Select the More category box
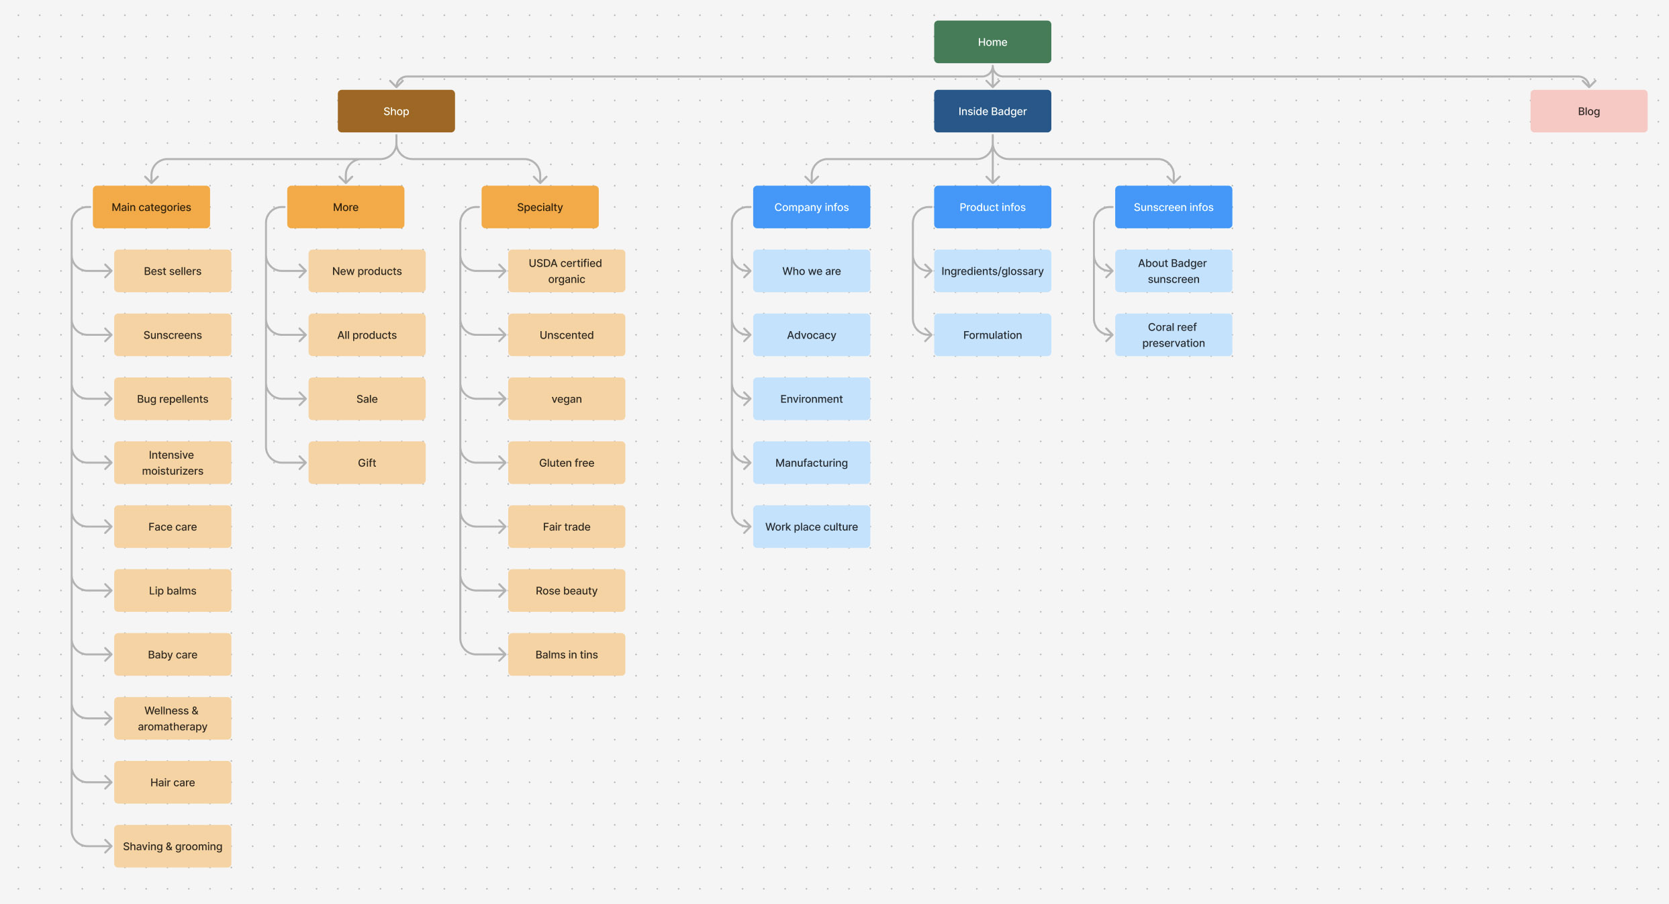 pos(345,207)
